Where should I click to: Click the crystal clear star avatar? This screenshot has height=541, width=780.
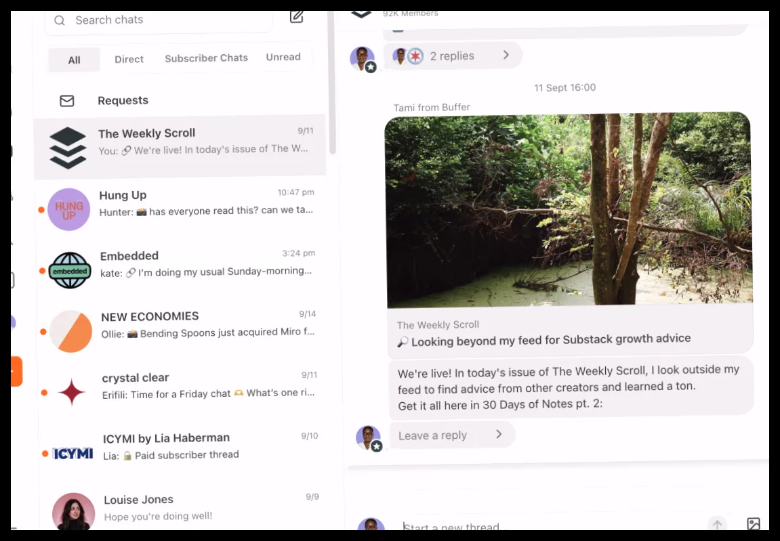pos(72,392)
